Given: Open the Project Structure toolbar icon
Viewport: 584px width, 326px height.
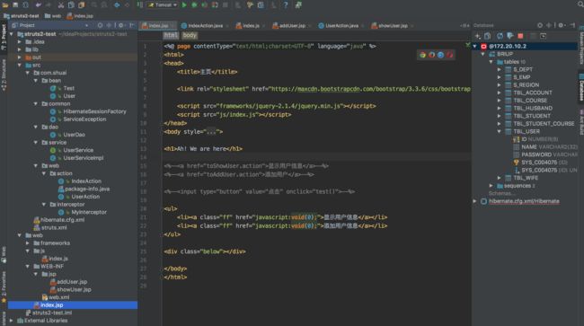Looking at the screenshot, I should click(261, 5).
